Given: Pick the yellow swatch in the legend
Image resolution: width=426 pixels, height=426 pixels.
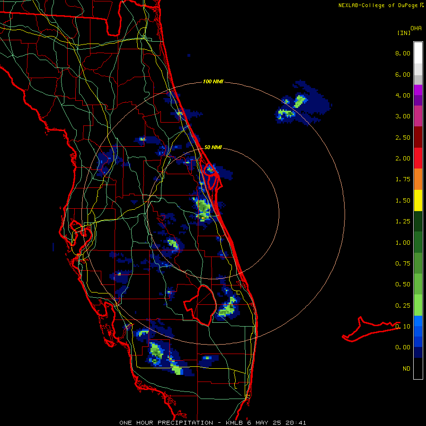Looking at the screenshot, I should [418, 201].
